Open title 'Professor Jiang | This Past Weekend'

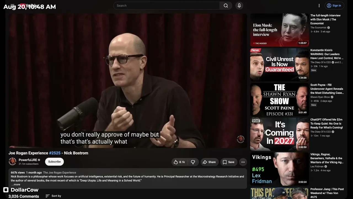point(327,193)
